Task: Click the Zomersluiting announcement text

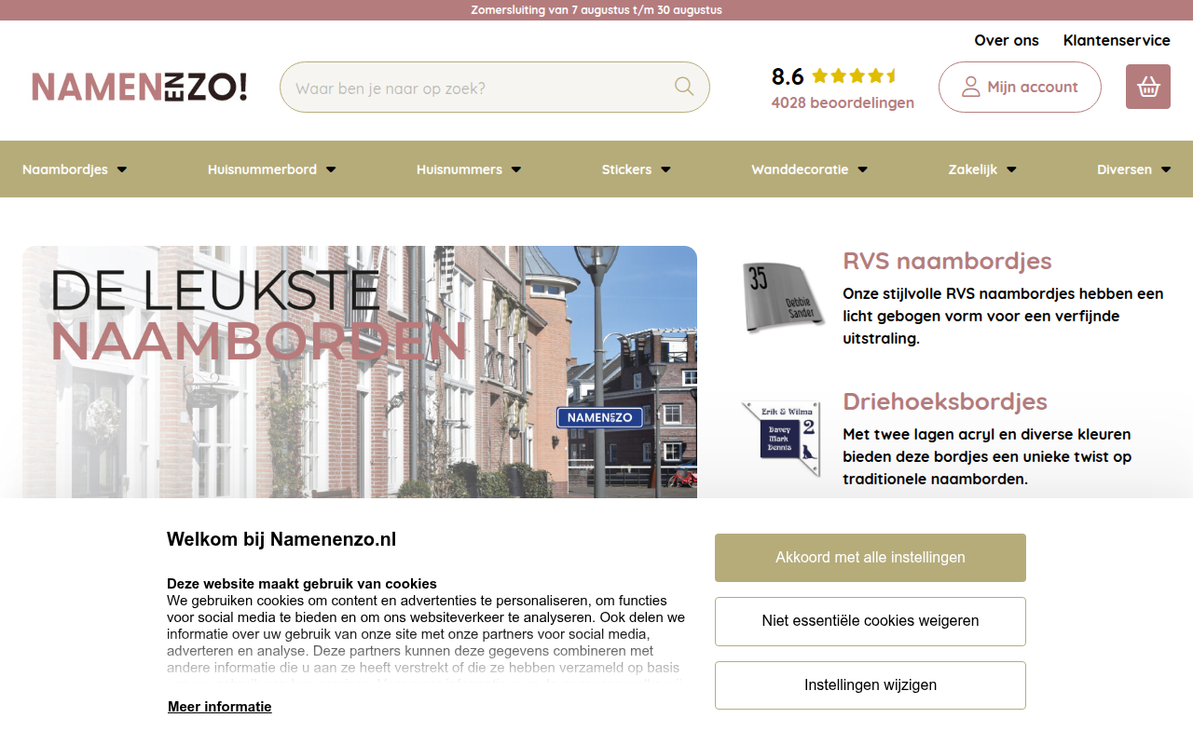Action: [596, 10]
